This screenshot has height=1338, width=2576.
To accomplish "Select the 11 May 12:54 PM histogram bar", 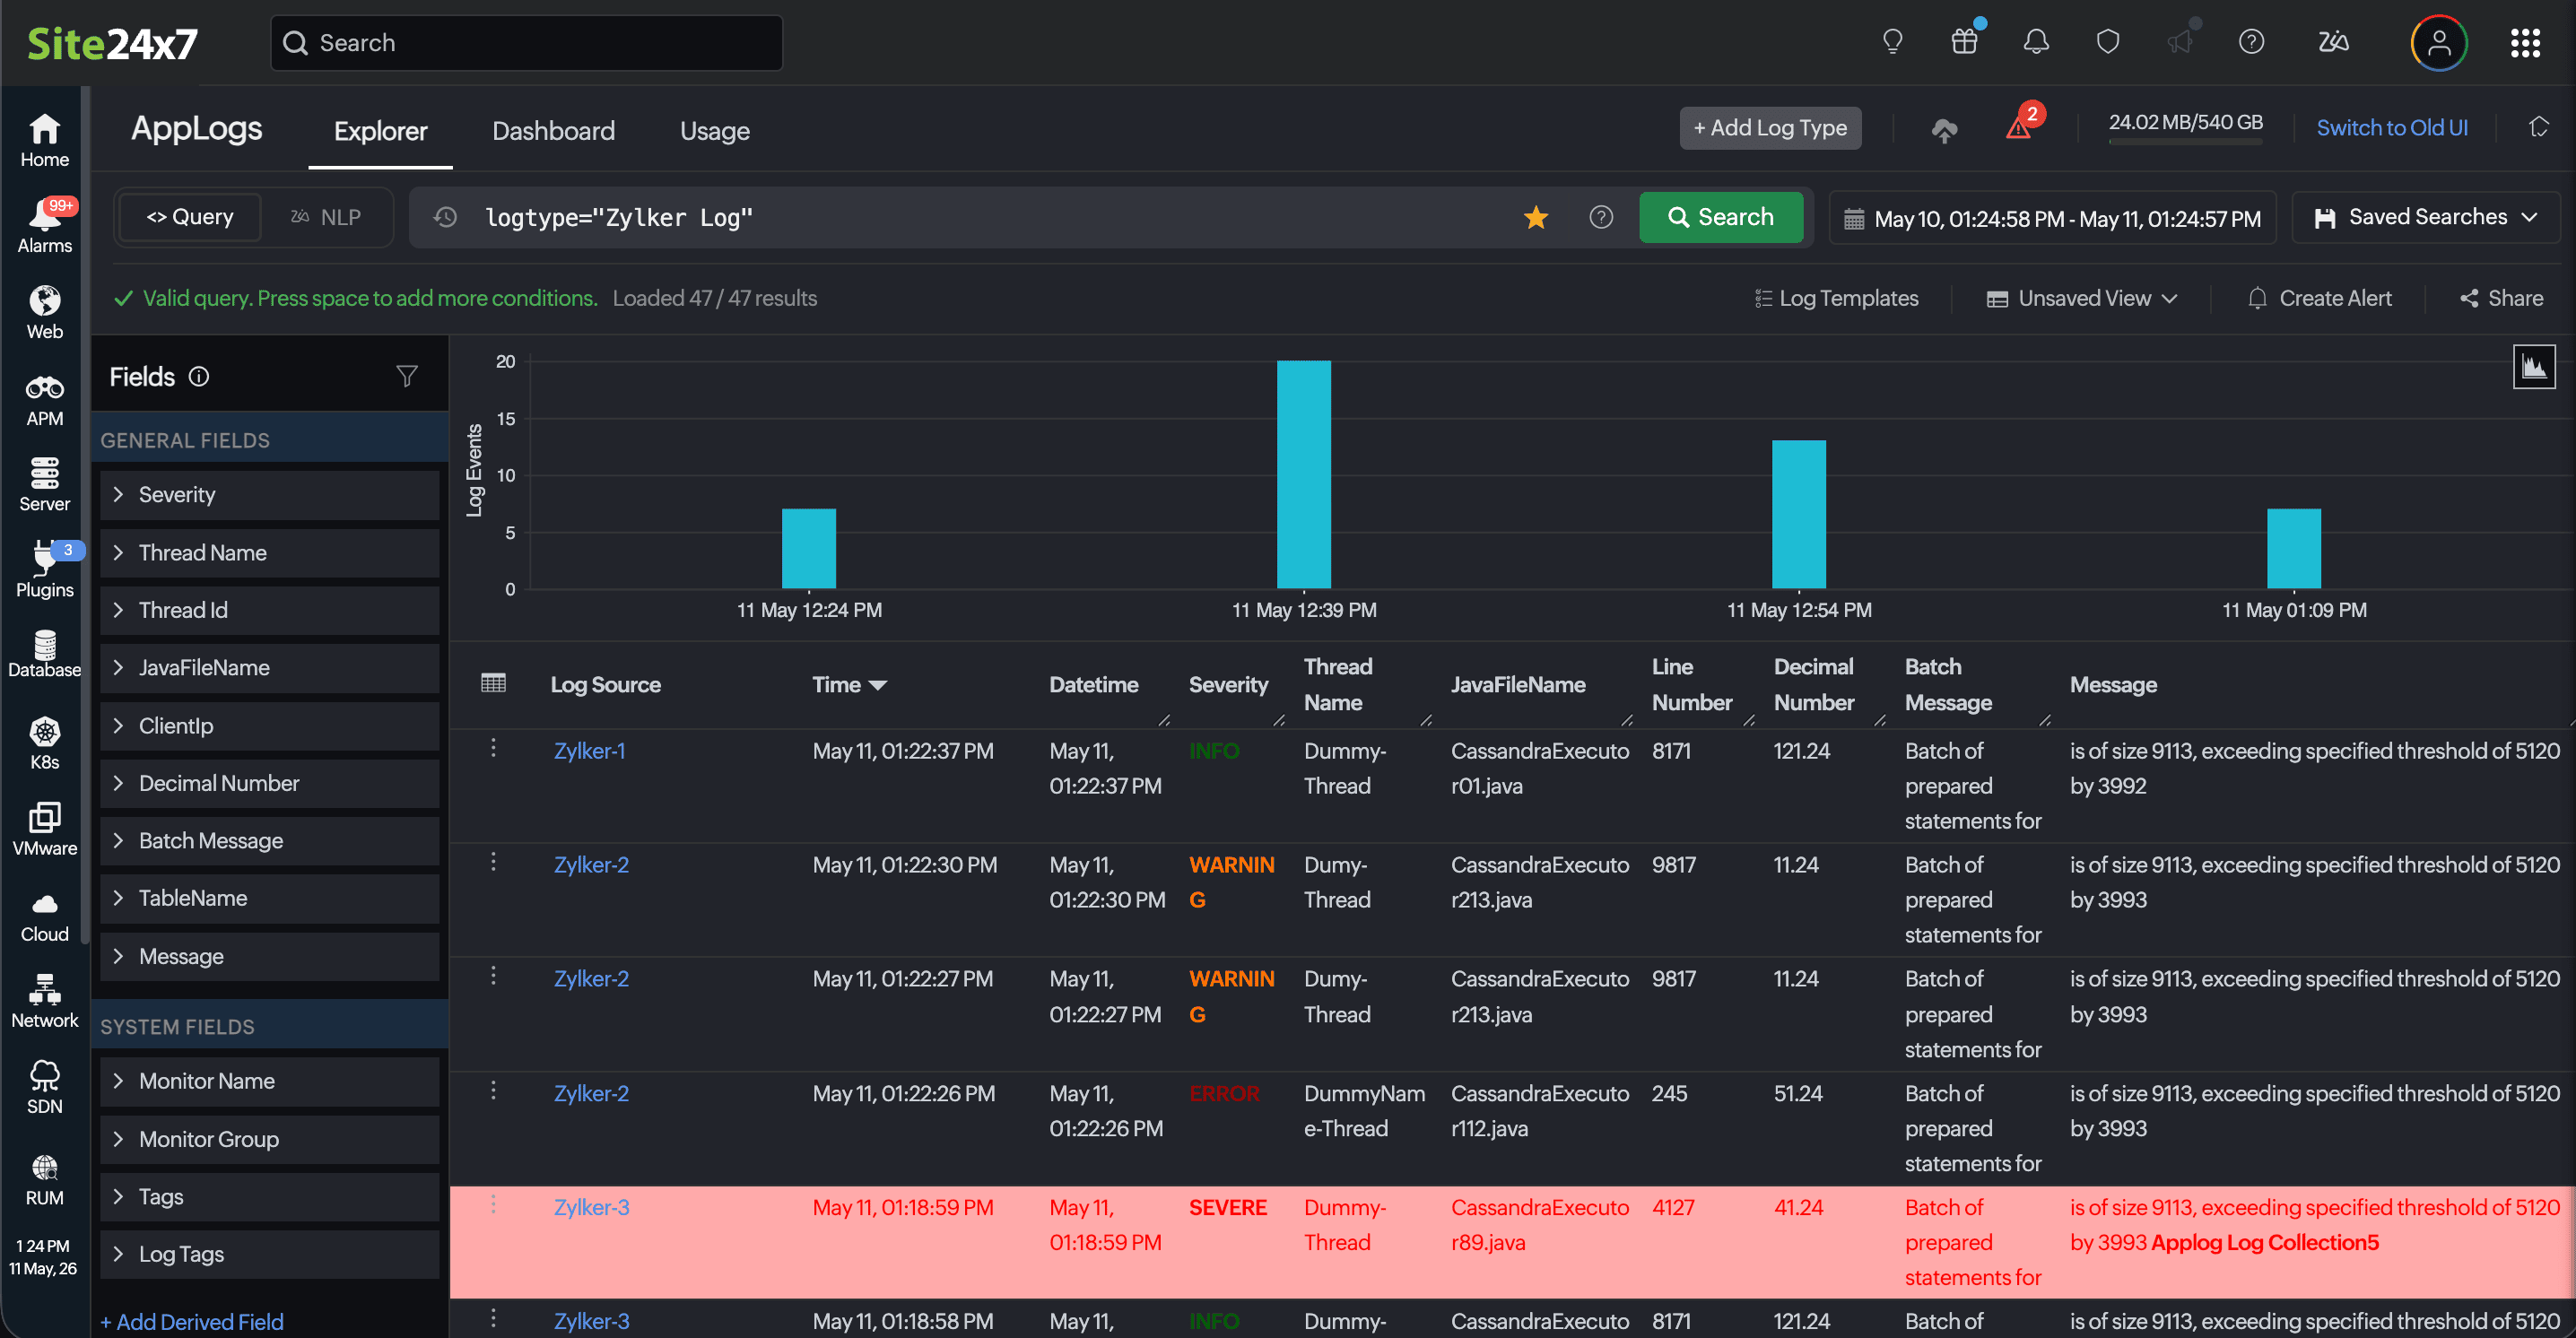I will (x=1799, y=514).
